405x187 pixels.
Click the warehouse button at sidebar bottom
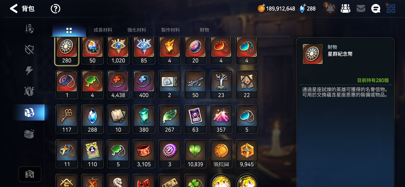click(x=30, y=174)
